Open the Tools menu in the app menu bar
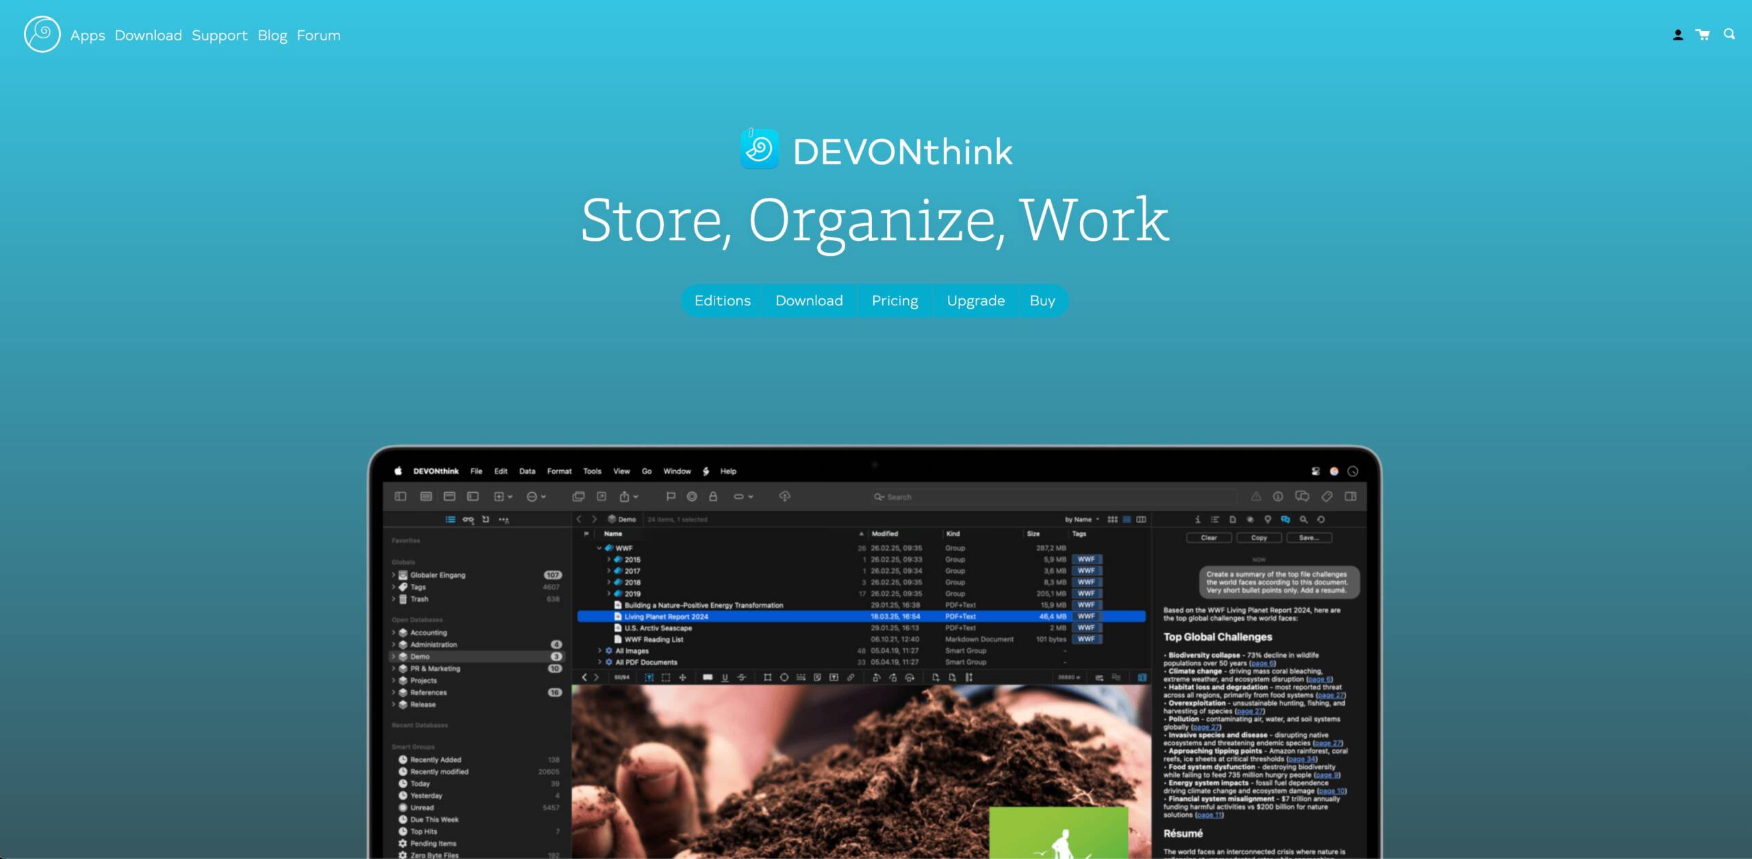1752x859 pixels. click(x=592, y=471)
